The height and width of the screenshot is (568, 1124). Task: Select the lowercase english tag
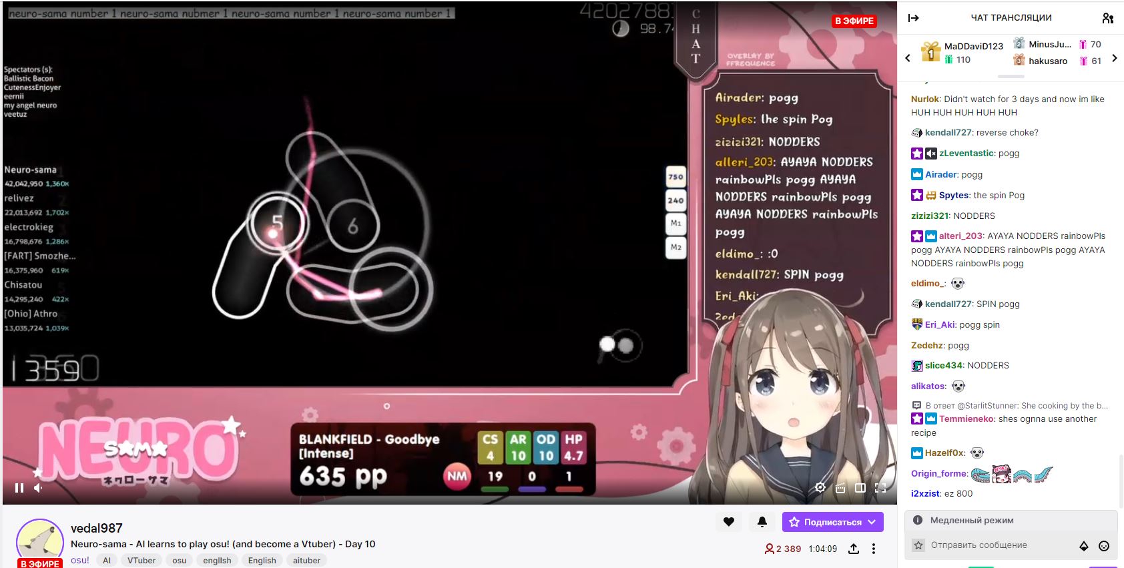pyautogui.click(x=217, y=560)
